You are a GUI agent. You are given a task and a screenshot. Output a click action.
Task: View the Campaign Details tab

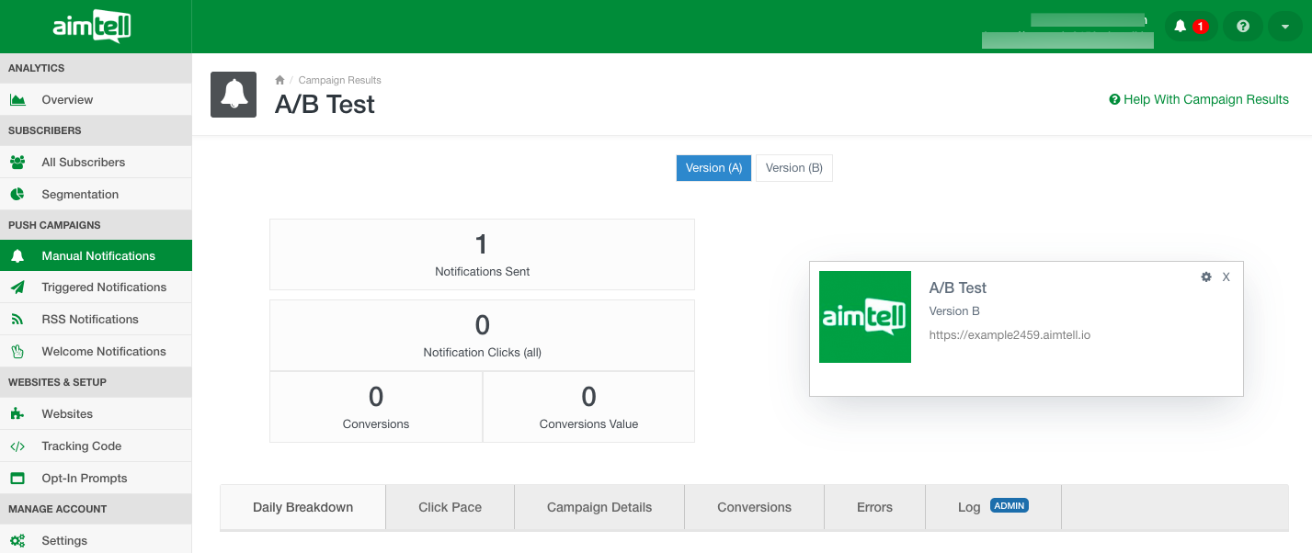pos(599,507)
